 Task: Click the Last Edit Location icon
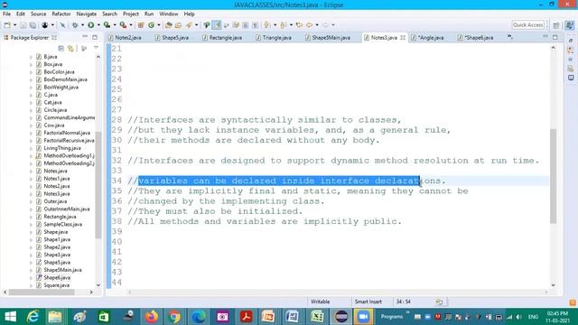[x=299, y=25]
